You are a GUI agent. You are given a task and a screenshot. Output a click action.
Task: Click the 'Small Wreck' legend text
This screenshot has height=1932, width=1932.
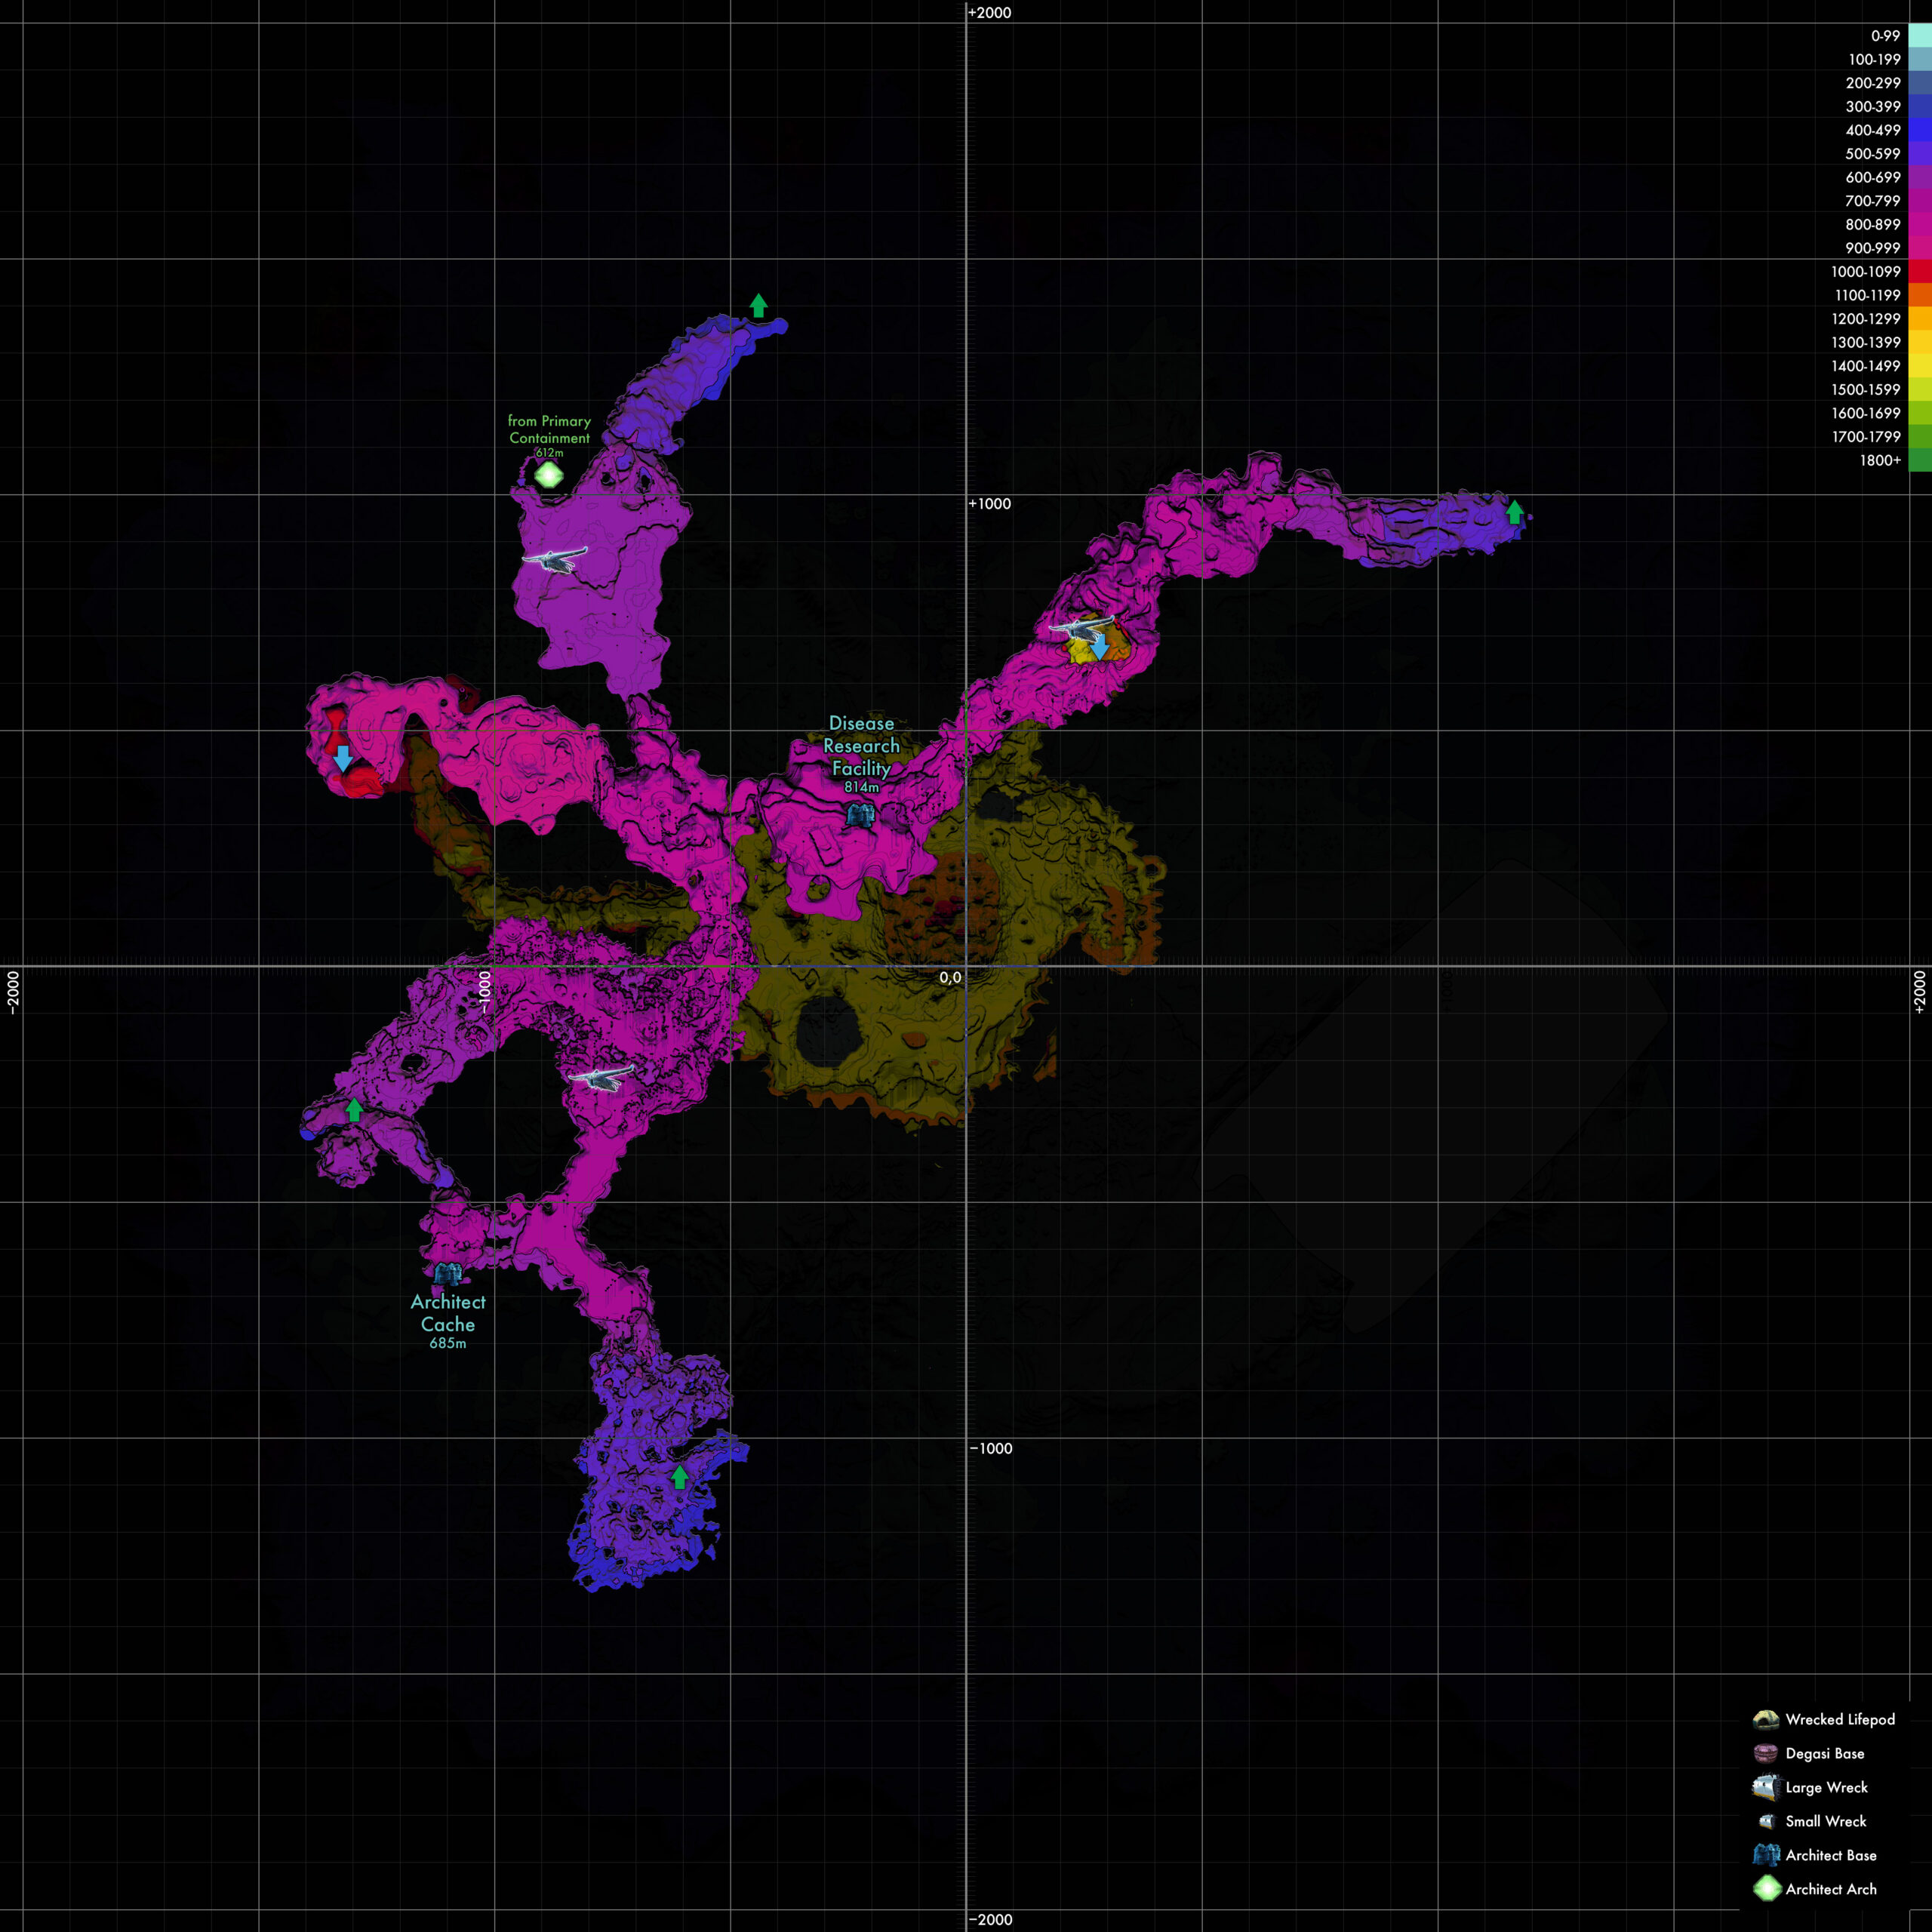click(x=1826, y=1821)
